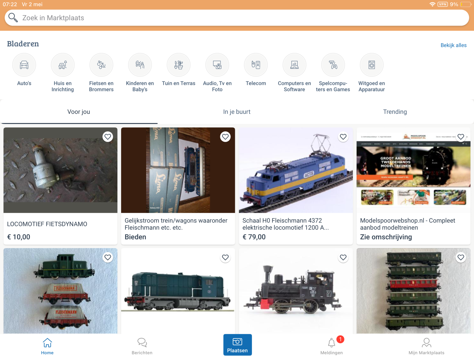
Task: Click the € 10,00 price
Action: tap(18, 237)
